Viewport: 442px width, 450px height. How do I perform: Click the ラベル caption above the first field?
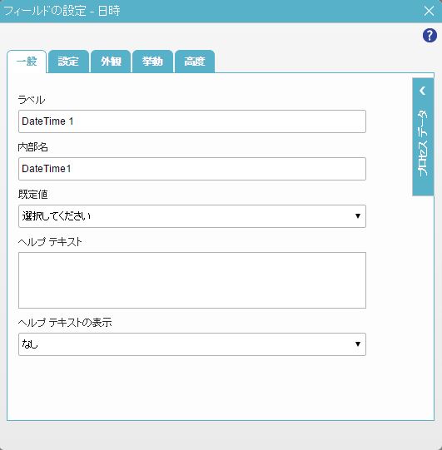click(32, 100)
